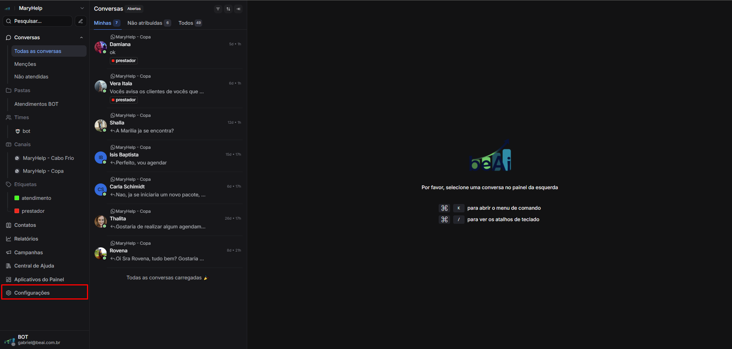The width and height of the screenshot is (732, 349).
Task: Expand the MaryHelp account dropdown
Action: point(82,8)
